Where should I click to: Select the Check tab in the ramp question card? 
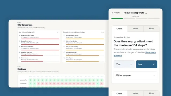point(119,29)
